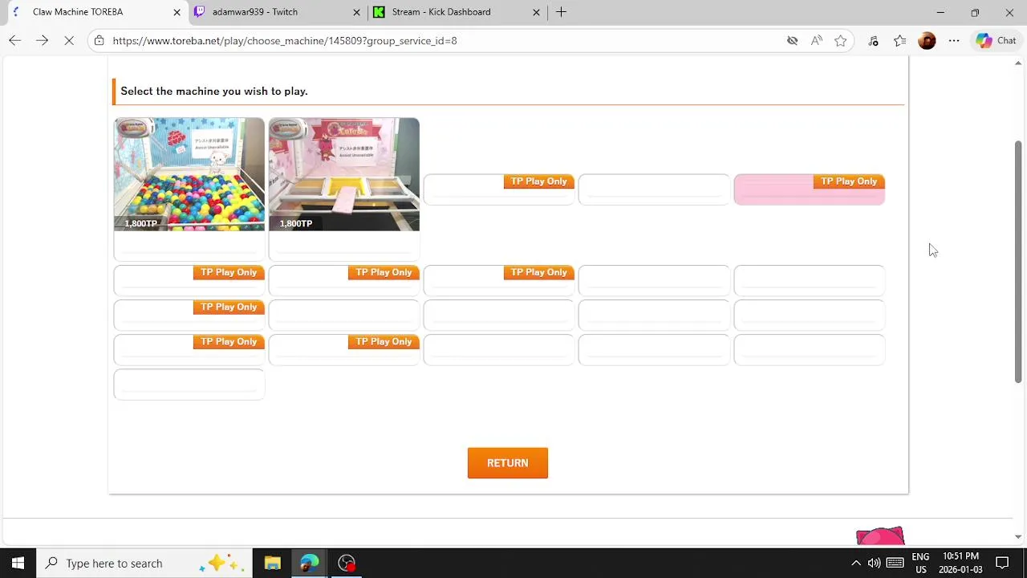The width and height of the screenshot is (1027, 578).
Task: Open the notification center
Action: 1002,563
